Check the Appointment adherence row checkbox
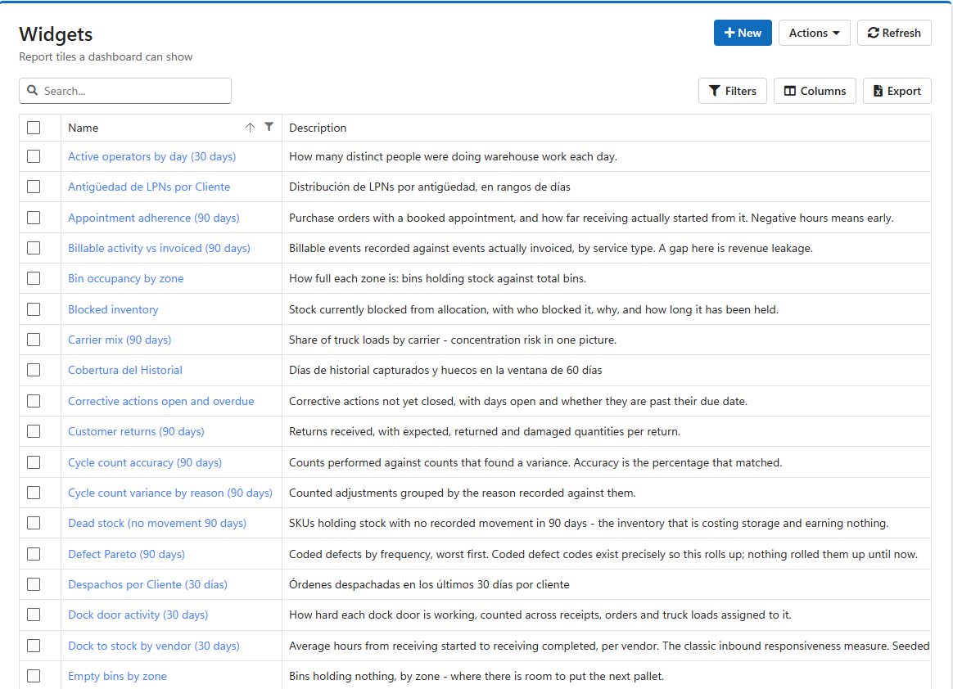 [34, 218]
